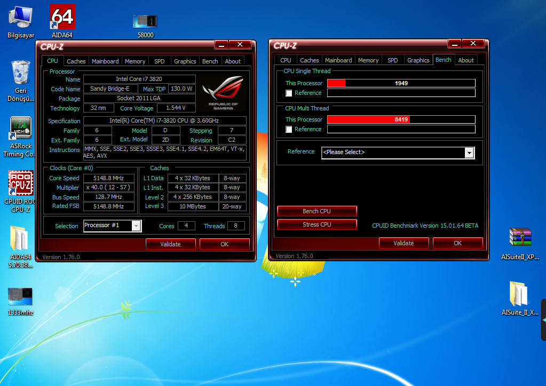Click the Republic of Gamers logo
The image size is (546, 386).
(223, 92)
